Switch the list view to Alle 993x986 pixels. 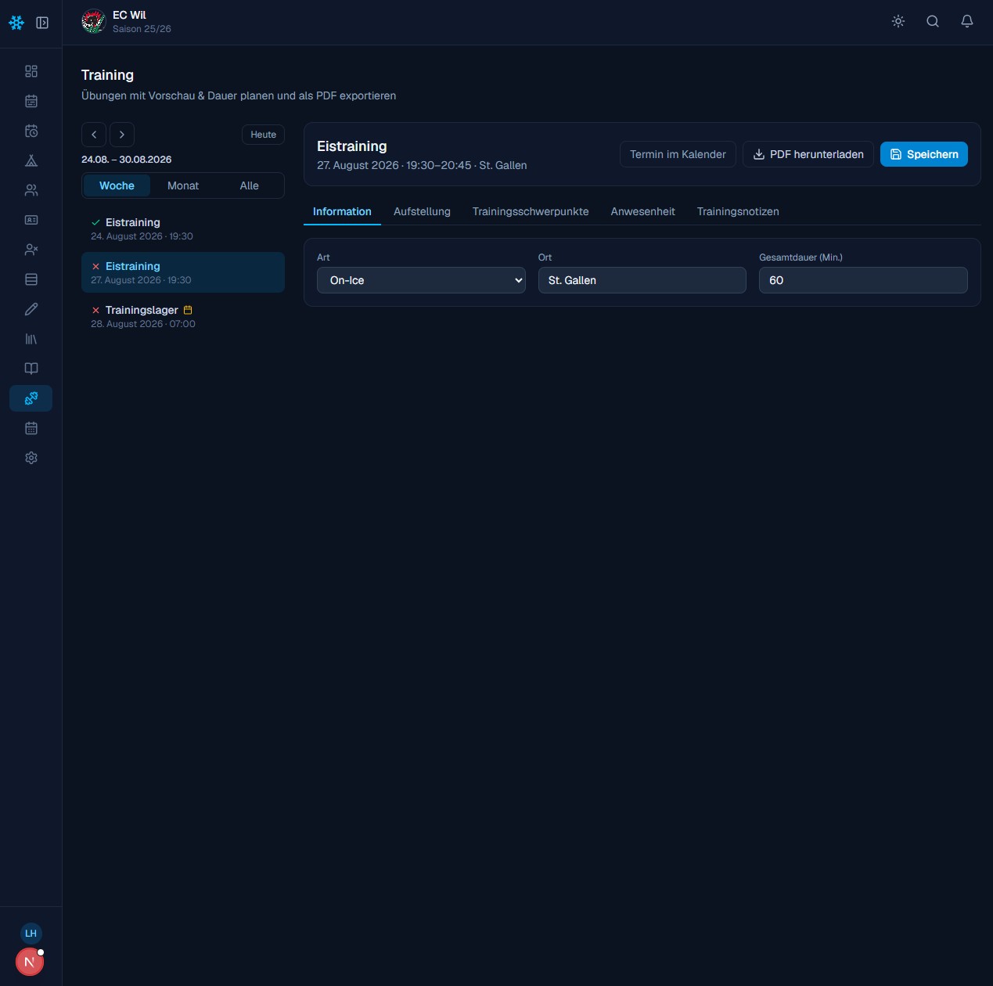[x=249, y=185]
